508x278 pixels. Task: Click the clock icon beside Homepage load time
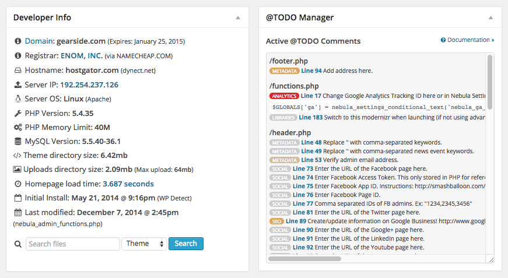18,184
